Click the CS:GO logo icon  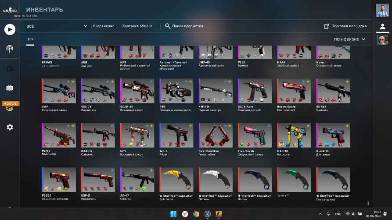click(x=10, y=10)
